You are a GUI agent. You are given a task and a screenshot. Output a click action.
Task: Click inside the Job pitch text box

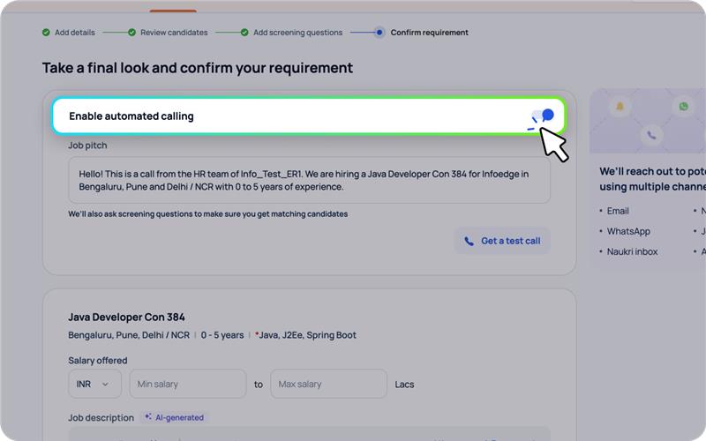[309, 180]
